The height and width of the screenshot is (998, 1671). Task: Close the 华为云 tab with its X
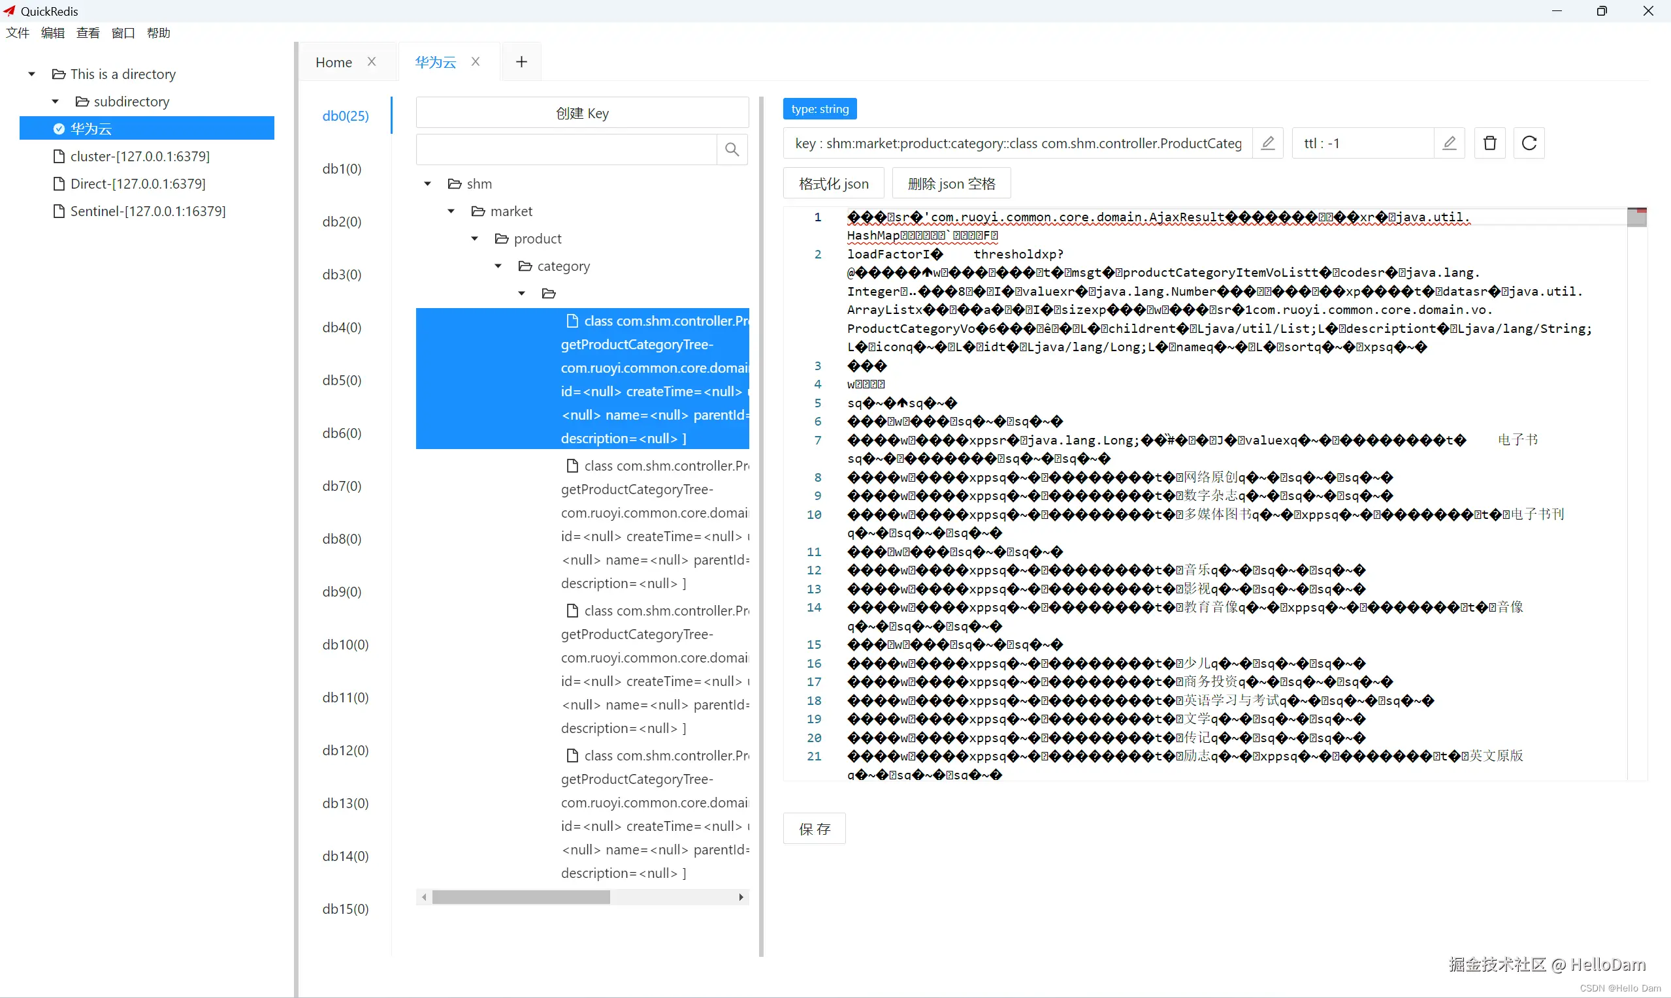(475, 62)
